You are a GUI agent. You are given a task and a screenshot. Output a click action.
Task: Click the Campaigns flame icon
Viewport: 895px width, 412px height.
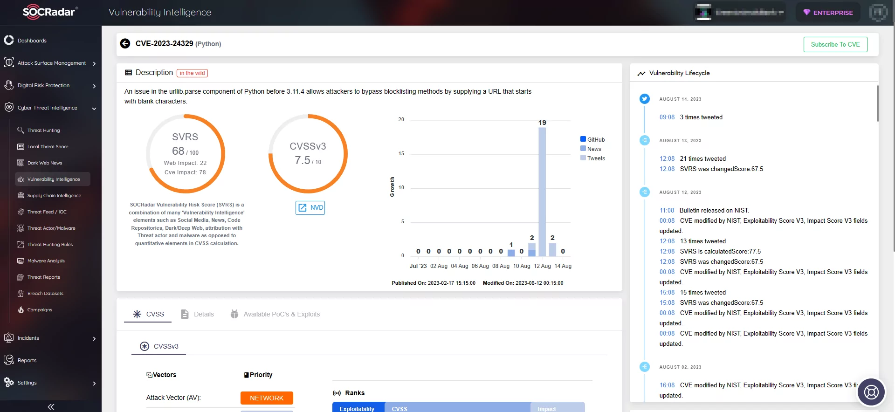tap(21, 309)
